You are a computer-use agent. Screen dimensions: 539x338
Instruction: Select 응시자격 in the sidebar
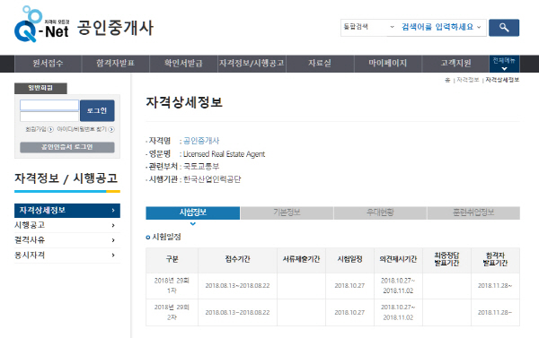tap(67, 256)
